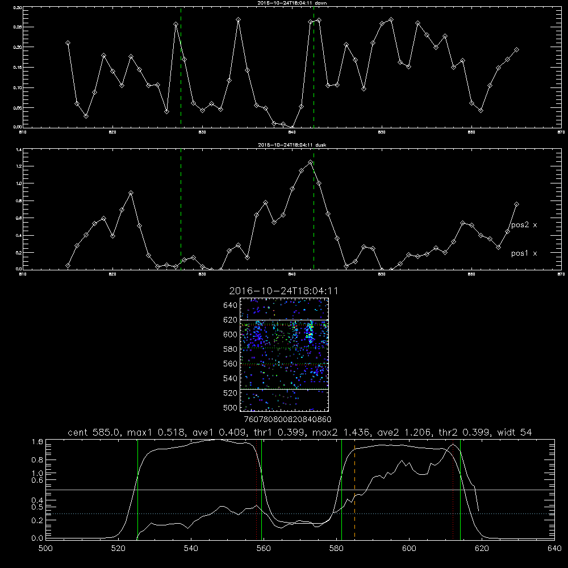Click y-axis label '0.0' of bottom plot
This screenshot has width=568, height=568.
(37, 538)
